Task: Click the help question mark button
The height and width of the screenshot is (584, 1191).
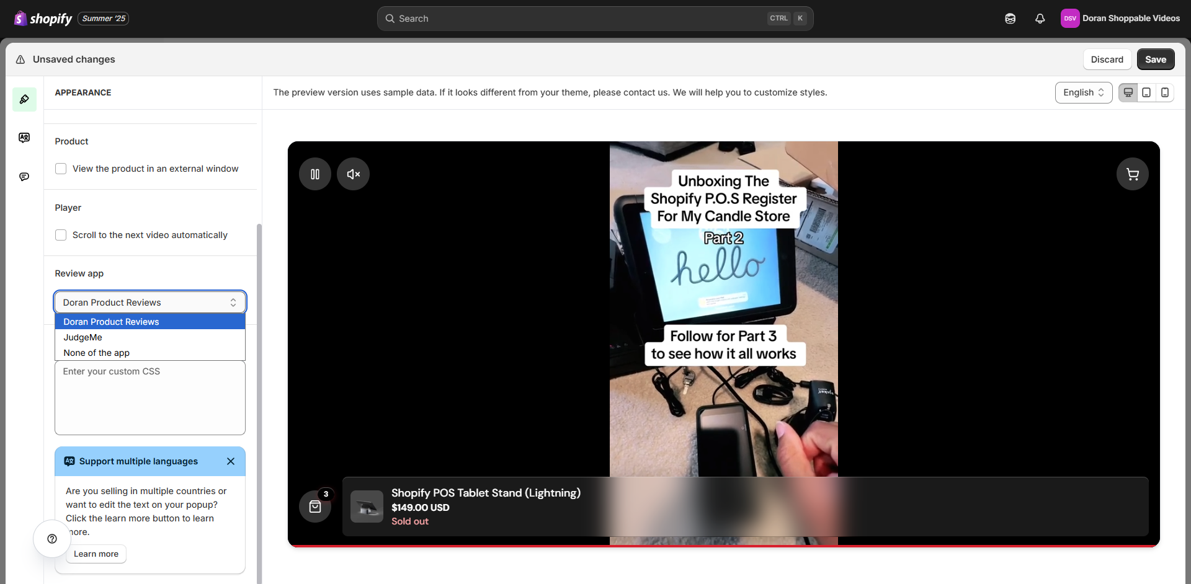Action: pyautogui.click(x=52, y=539)
